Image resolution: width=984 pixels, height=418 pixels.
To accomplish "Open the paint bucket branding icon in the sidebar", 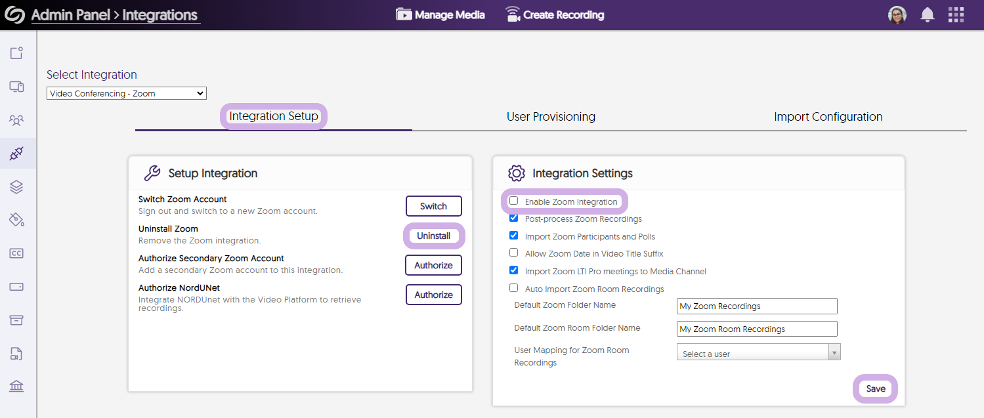I will [17, 220].
